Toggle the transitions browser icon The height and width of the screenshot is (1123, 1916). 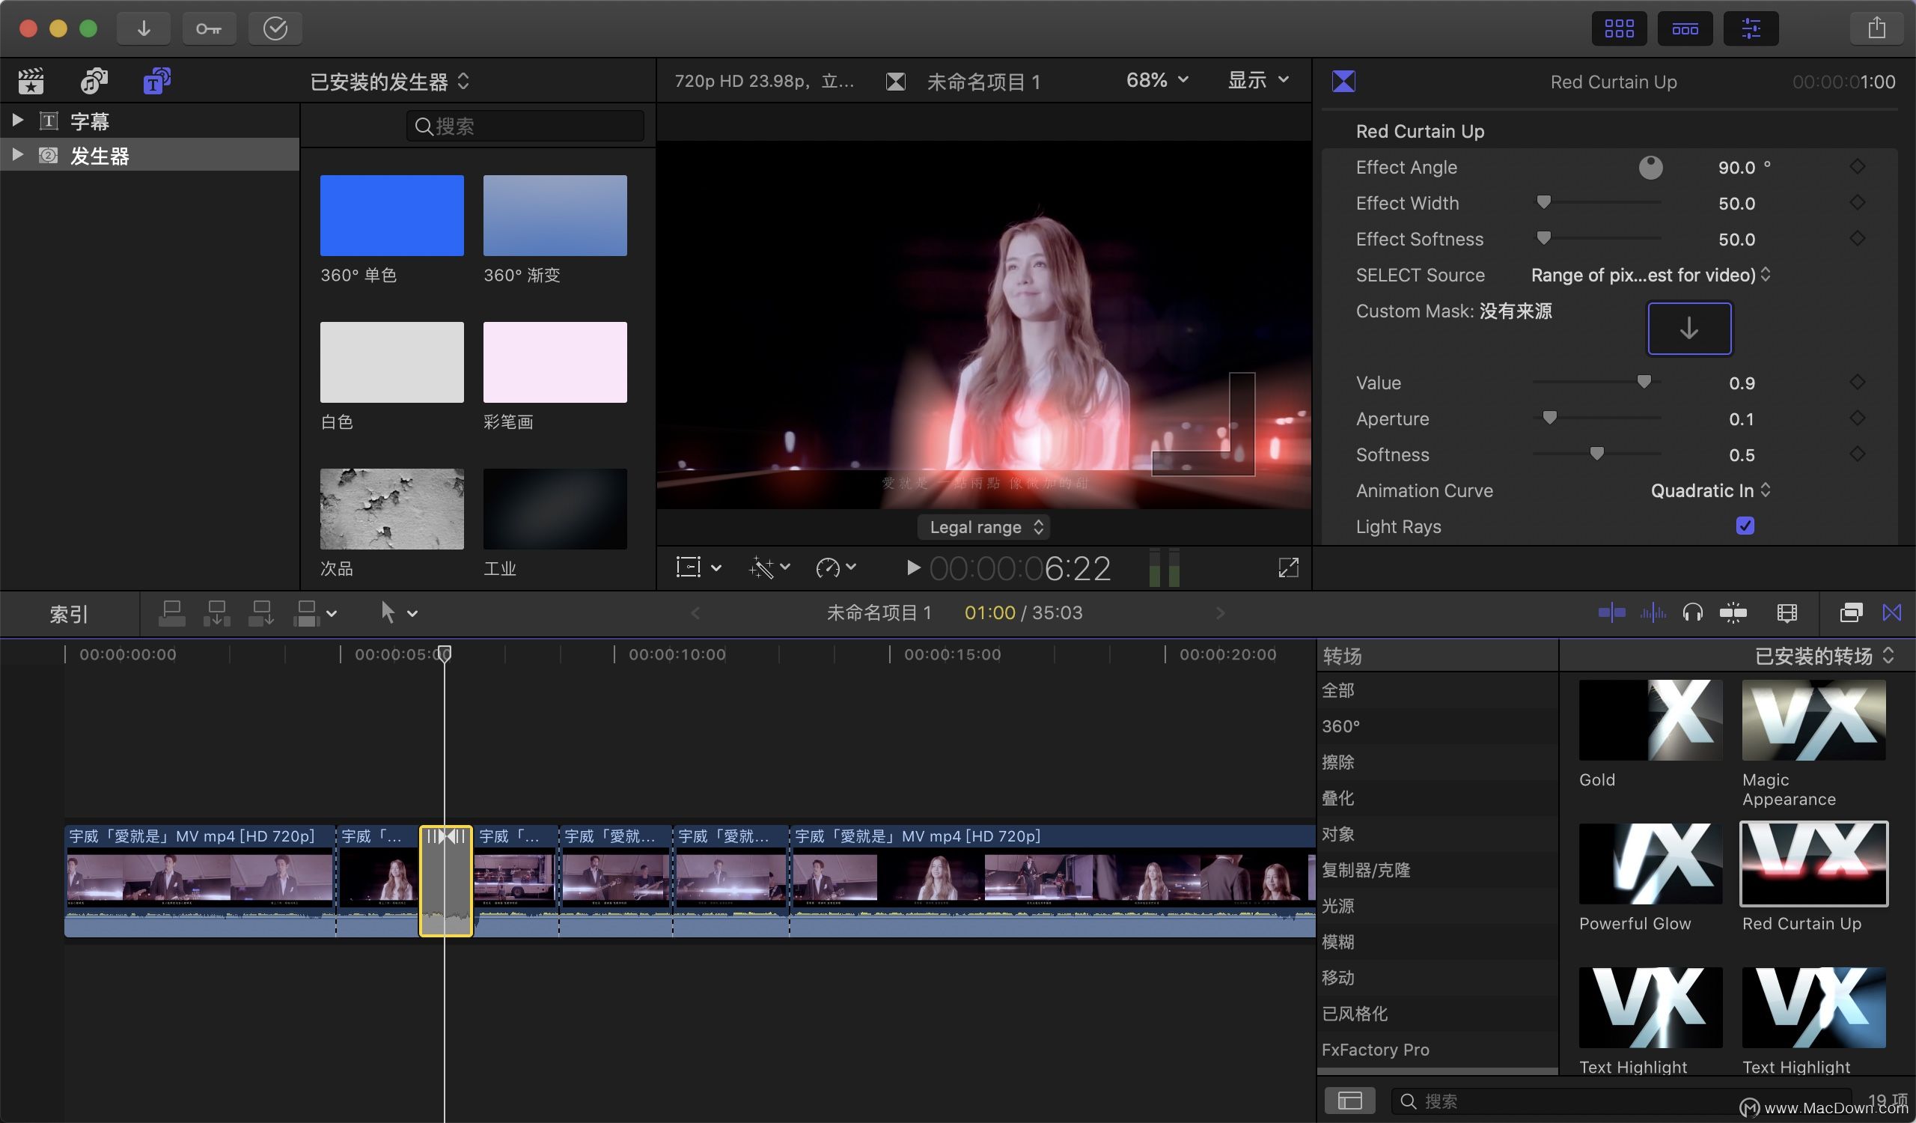pyautogui.click(x=1891, y=613)
